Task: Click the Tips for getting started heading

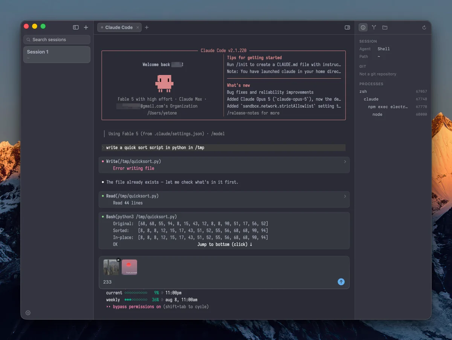Action: click(x=254, y=58)
